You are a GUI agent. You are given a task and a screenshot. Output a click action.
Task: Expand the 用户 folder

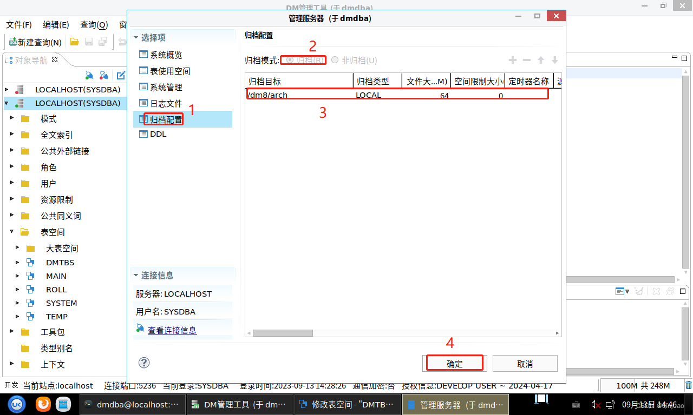tap(12, 183)
